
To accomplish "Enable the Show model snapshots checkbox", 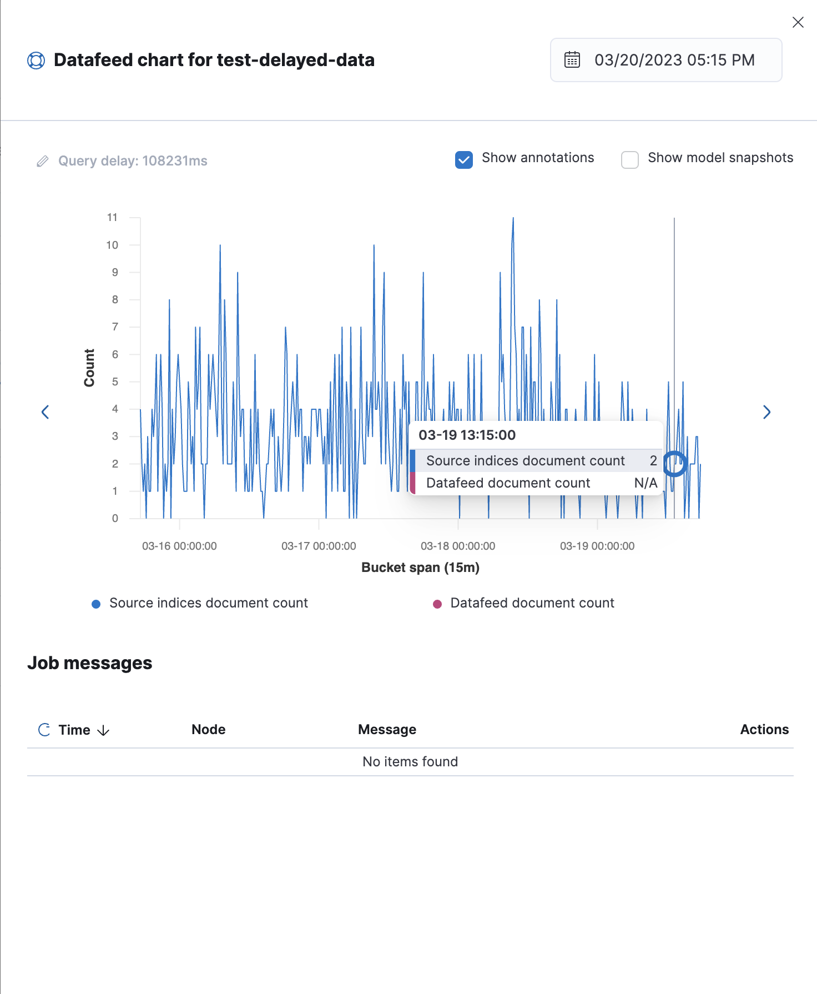I will [630, 160].
